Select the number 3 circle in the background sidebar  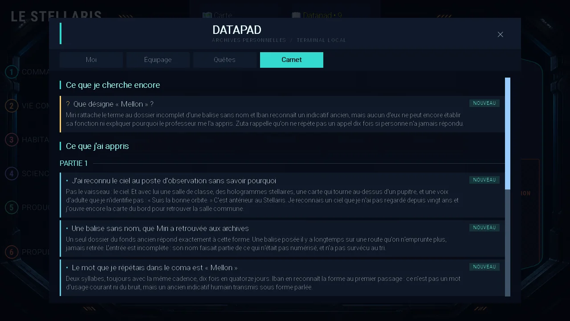pos(12,140)
